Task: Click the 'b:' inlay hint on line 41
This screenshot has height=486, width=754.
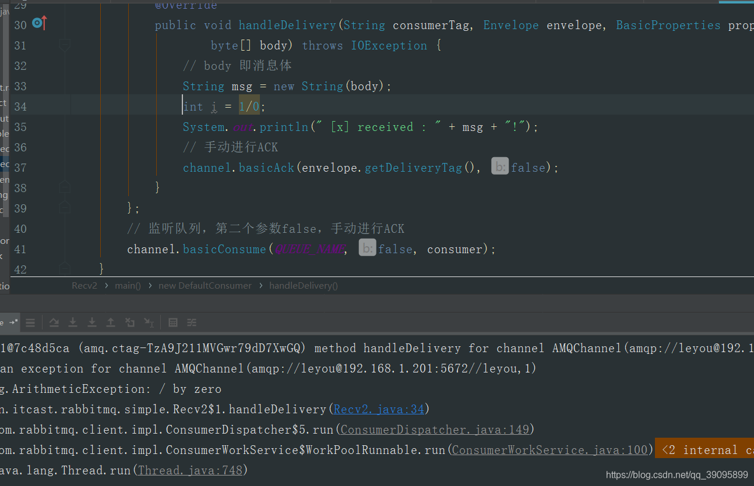Action: click(367, 249)
